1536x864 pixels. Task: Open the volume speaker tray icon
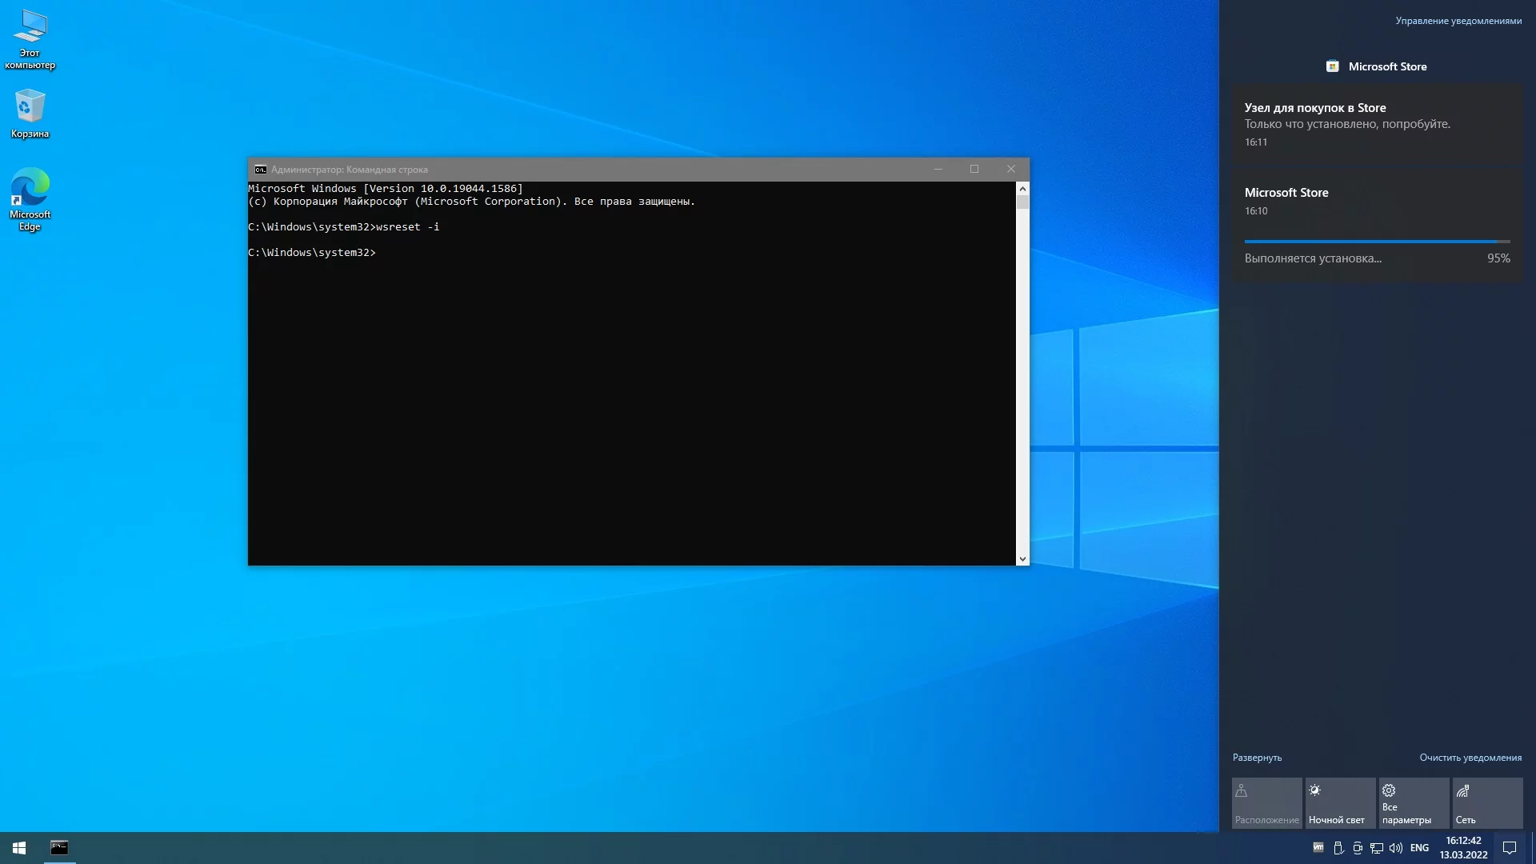pos(1396,848)
